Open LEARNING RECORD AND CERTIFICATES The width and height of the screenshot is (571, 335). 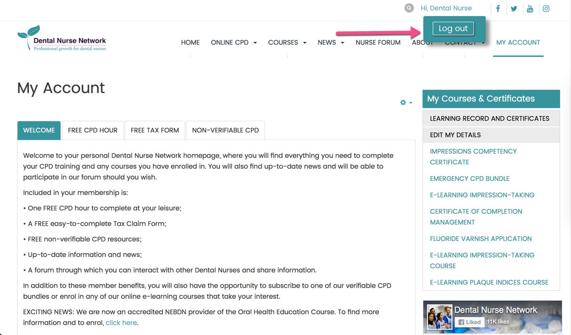pyautogui.click(x=491, y=118)
